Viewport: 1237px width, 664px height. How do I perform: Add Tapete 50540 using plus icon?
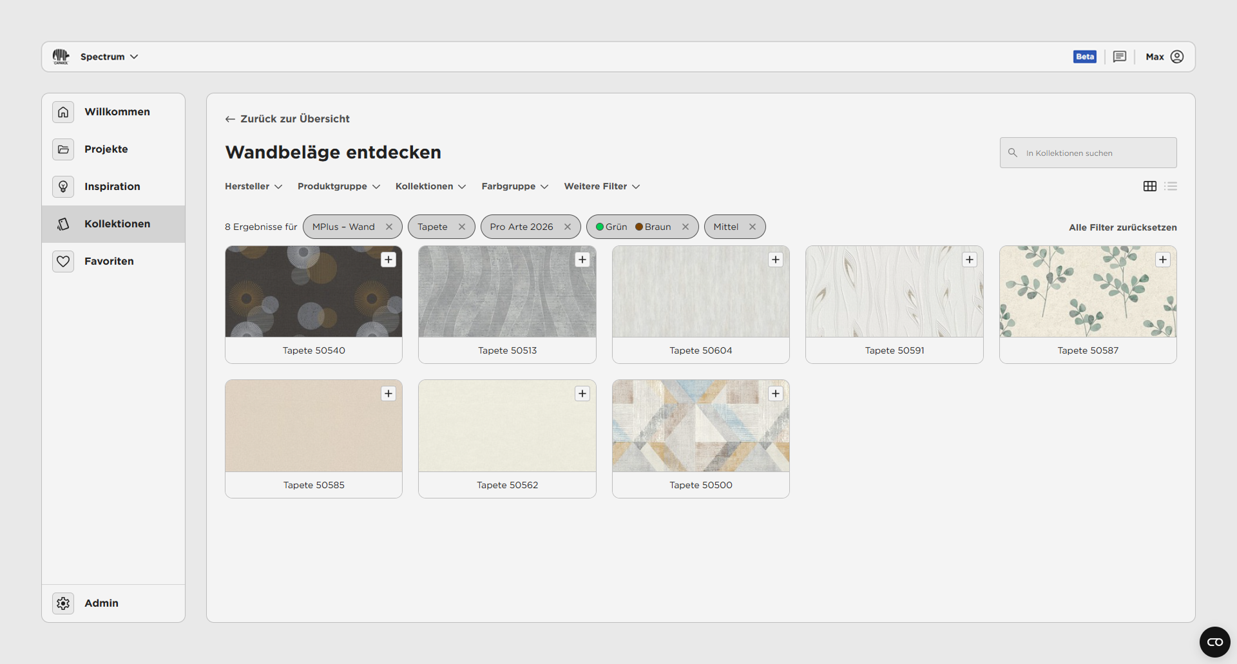tap(388, 260)
